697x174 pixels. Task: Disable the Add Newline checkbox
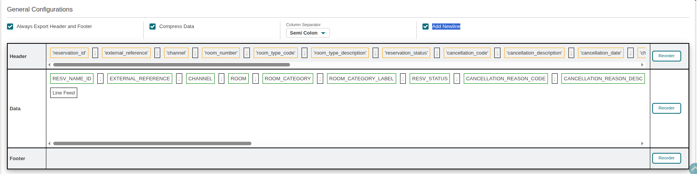426,27
